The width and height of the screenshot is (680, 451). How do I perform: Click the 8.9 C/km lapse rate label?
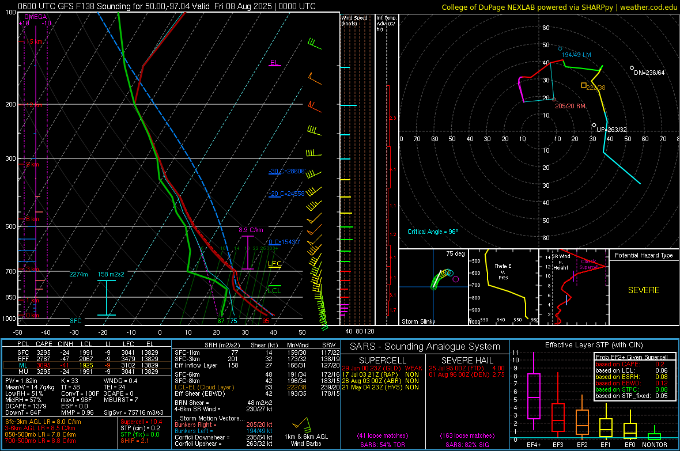coord(251,230)
